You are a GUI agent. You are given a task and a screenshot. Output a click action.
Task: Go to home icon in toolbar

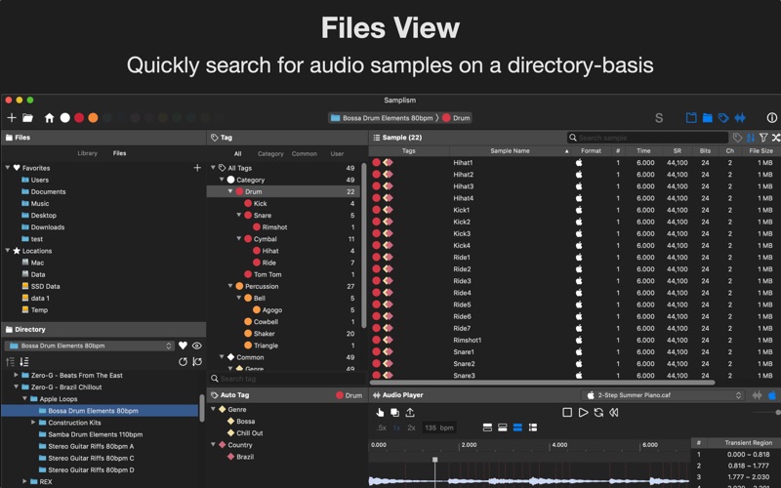pyautogui.click(x=50, y=118)
